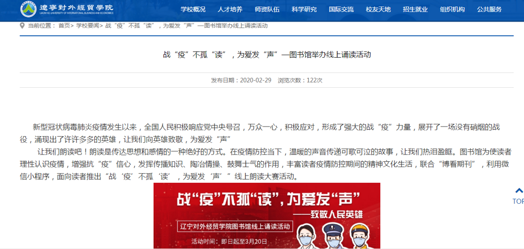524x249 pixels.
Task: Click the TOP back-to-top arrow
Action: (x=518, y=196)
